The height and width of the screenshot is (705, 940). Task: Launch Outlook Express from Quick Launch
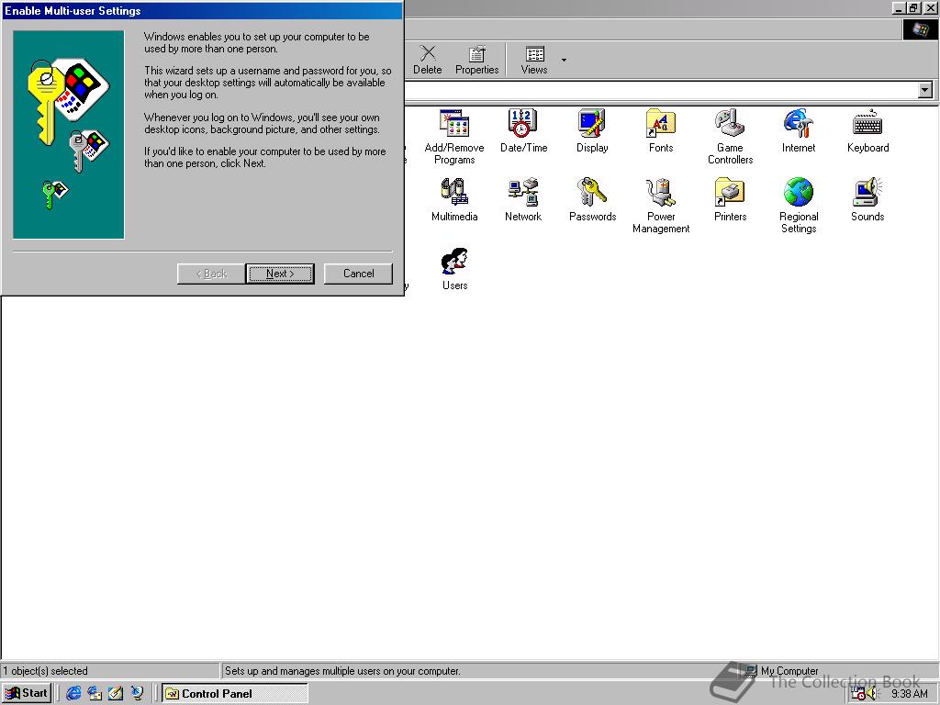point(95,693)
